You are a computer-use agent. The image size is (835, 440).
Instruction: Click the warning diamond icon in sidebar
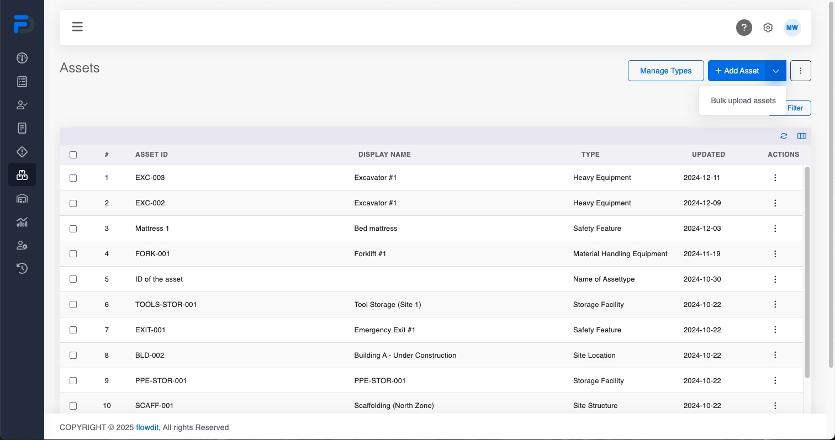point(22,152)
